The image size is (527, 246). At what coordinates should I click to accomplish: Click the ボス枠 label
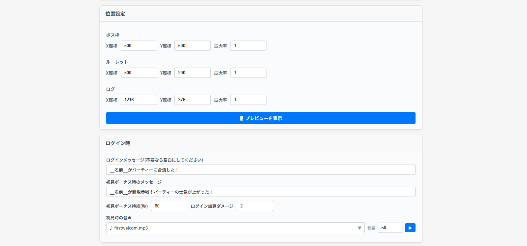(x=112, y=35)
